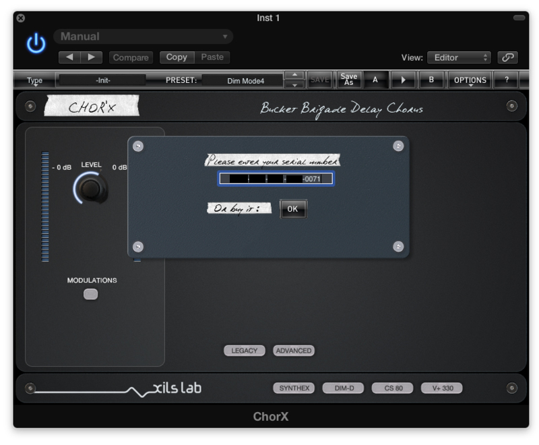Toggle the plugin power bypass button
Viewport: 539px width, 445px height.
tap(36, 44)
